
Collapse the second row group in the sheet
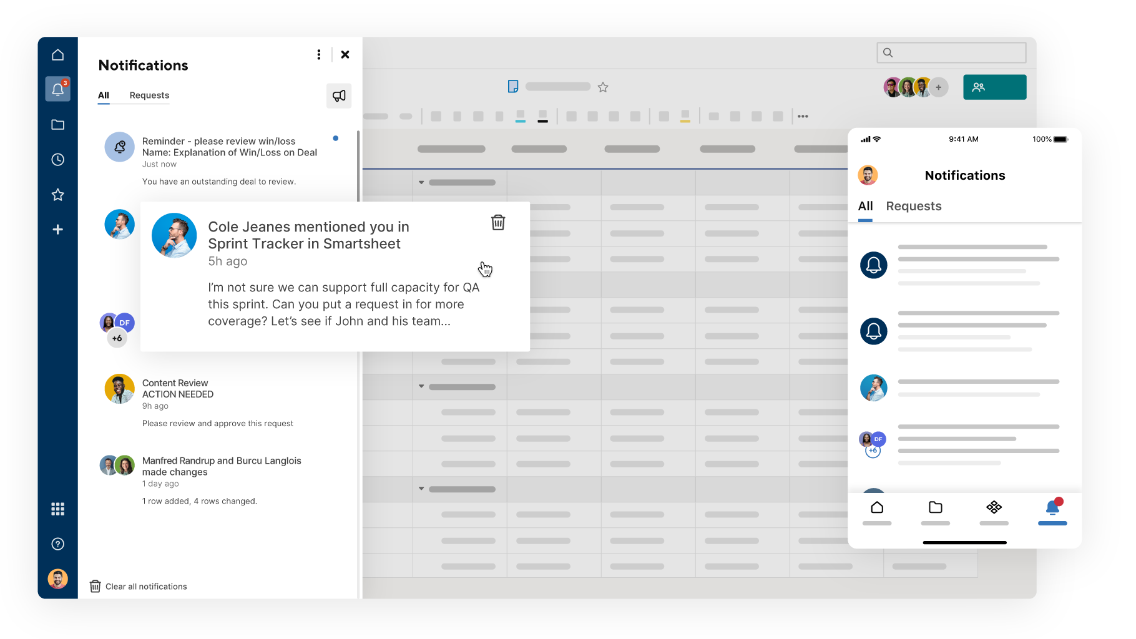coord(421,387)
